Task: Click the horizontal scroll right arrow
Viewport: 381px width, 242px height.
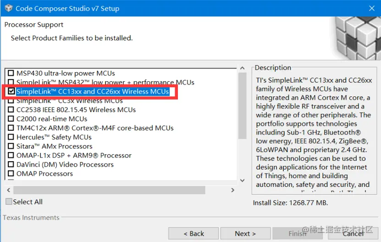Action: tap(232, 190)
